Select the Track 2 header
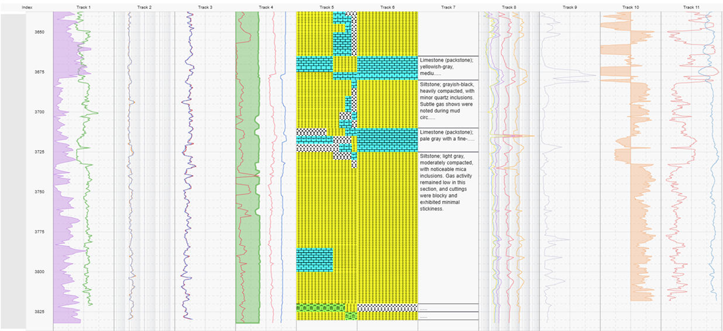Screen dimensions: 723x331 (x=144, y=7)
